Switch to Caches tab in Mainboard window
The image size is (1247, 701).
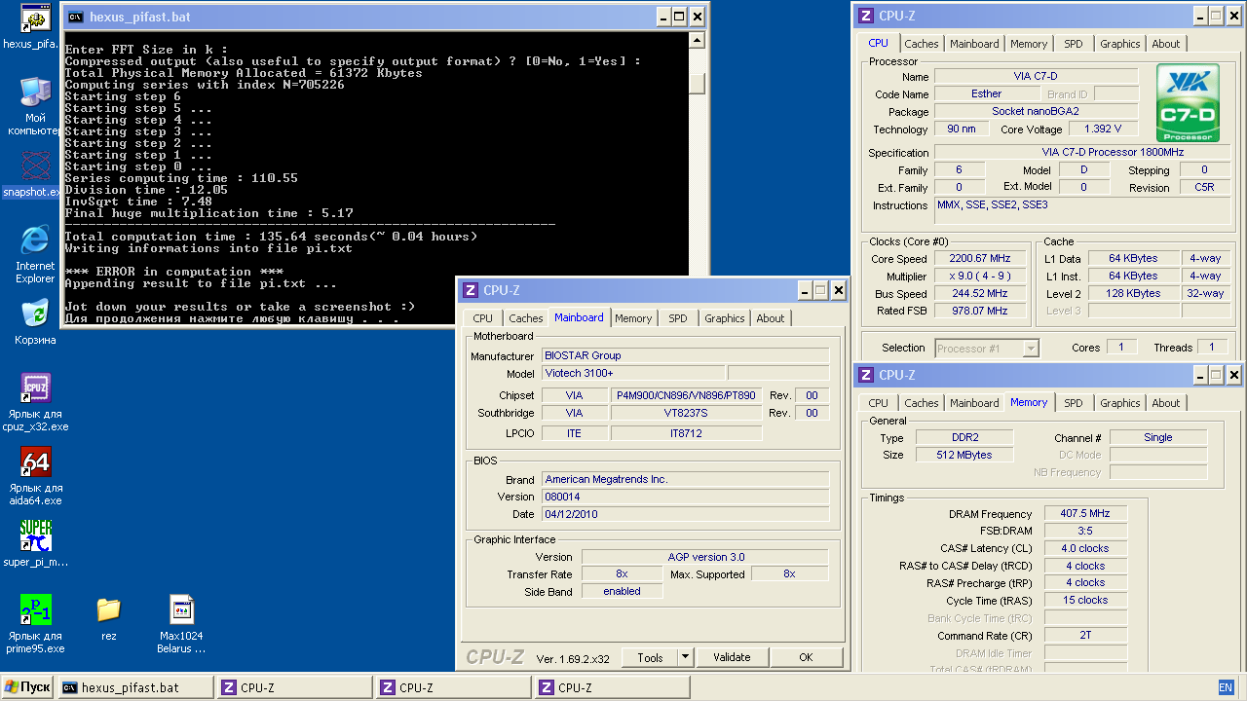[526, 318]
